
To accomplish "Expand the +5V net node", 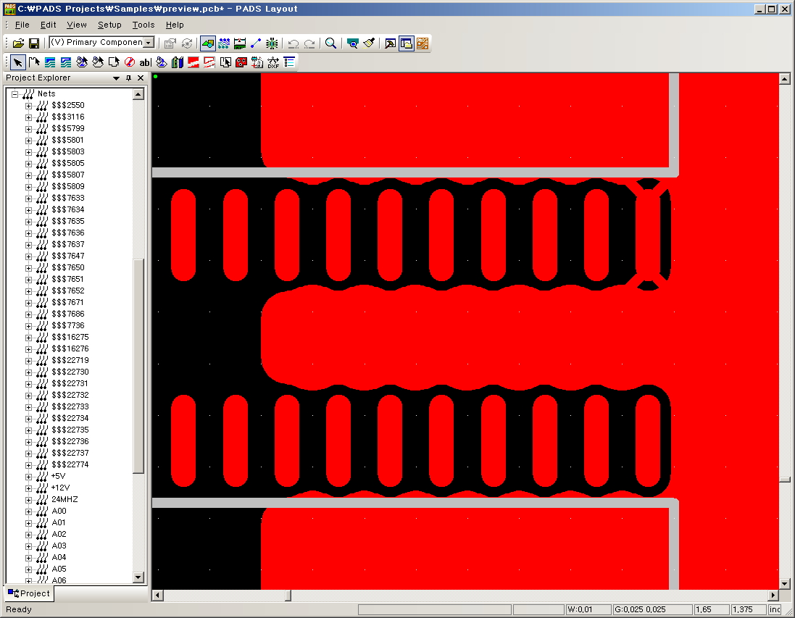I will [x=28, y=477].
